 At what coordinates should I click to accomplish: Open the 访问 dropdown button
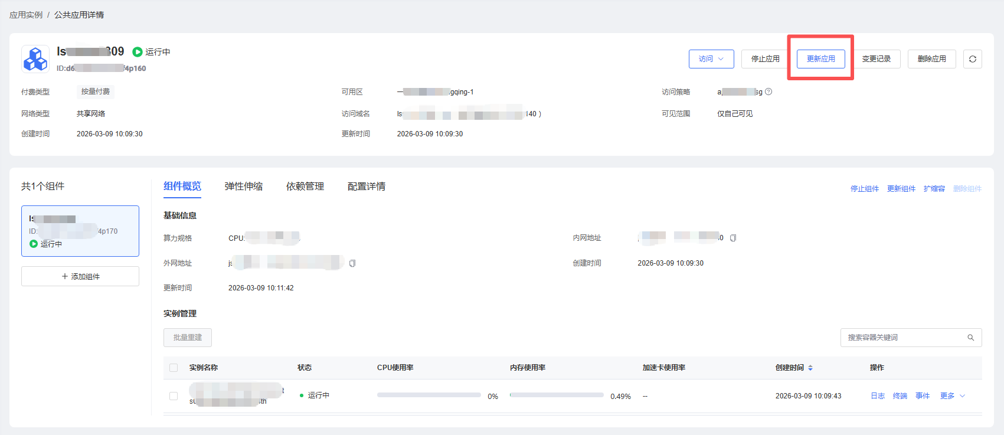pos(711,59)
